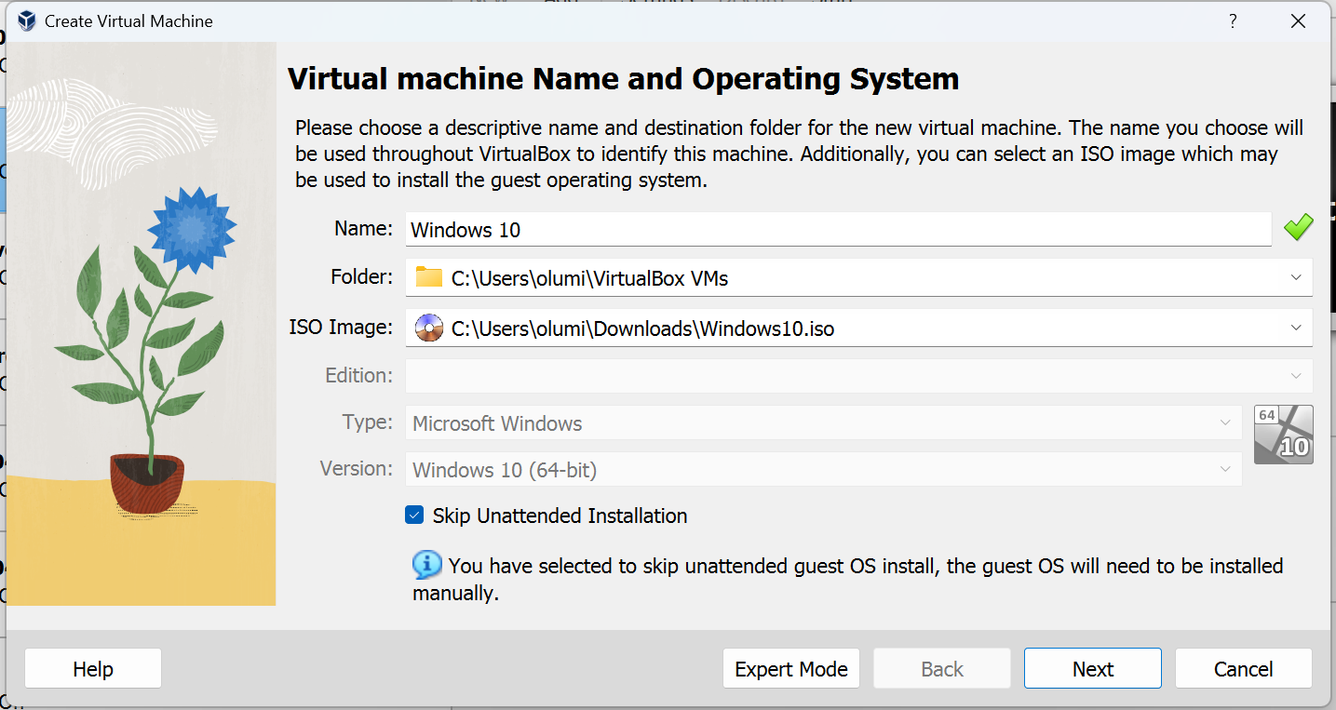Click the Create Virtual Machine title text

(x=128, y=20)
